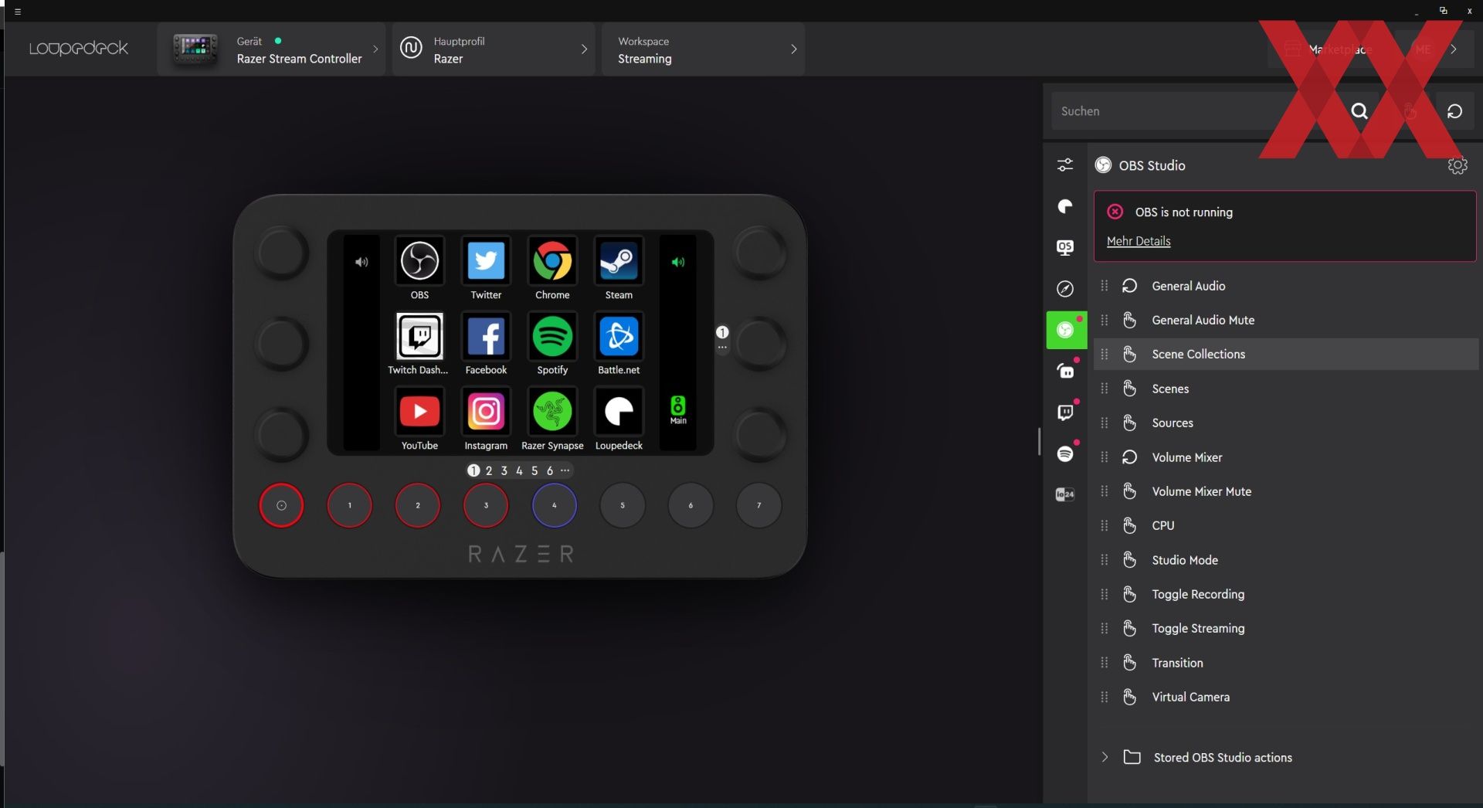Open the compass navigation icon in sidebar
This screenshot has width=1483, height=808.
click(x=1066, y=289)
